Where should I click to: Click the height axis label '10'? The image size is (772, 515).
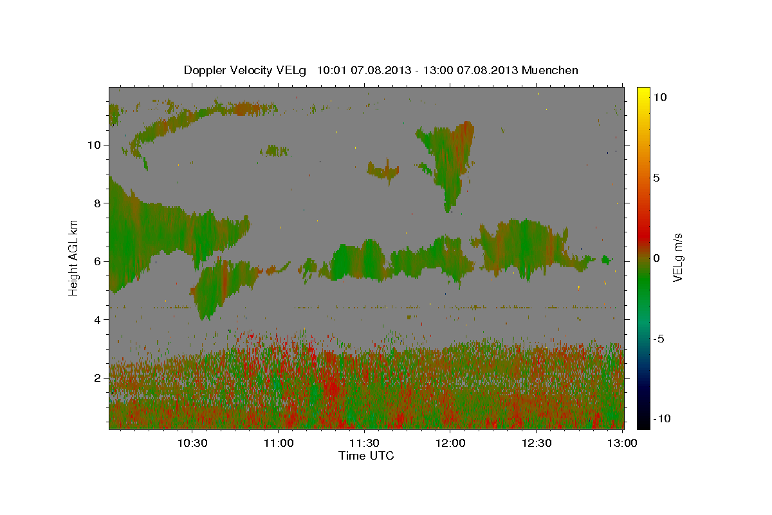tap(93, 145)
